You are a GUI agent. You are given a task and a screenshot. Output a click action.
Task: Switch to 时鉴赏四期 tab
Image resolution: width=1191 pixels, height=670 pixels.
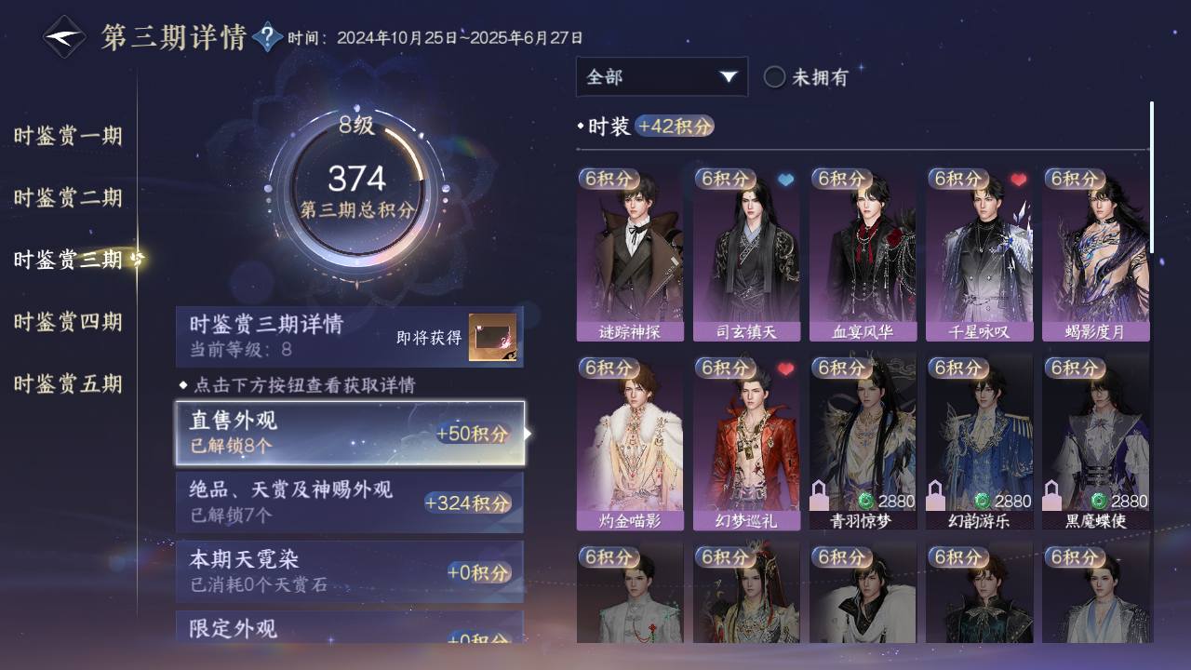68,322
